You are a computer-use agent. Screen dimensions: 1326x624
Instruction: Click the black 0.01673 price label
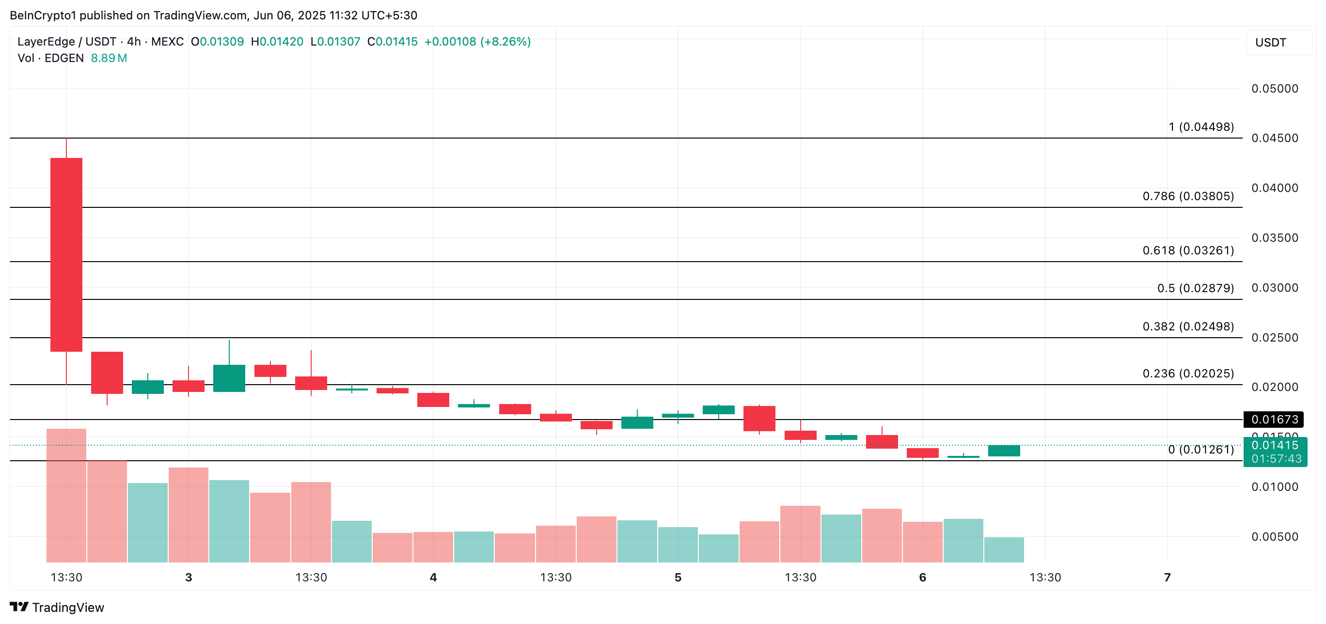click(1274, 419)
